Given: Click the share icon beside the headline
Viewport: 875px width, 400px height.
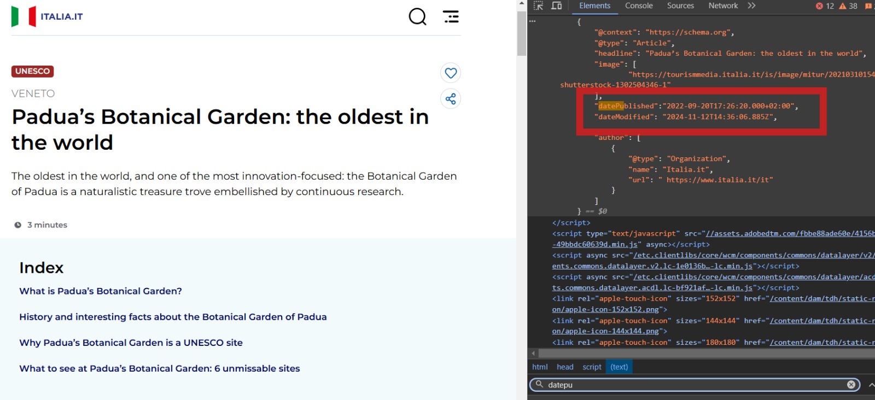Looking at the screenshot, I should tap(451, 99).
